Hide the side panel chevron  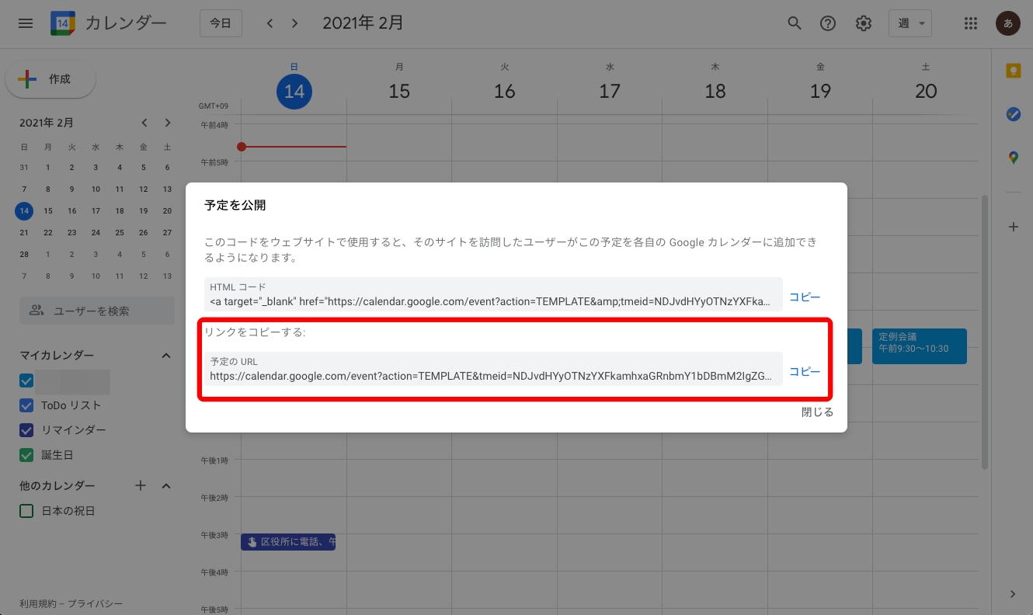coord(1013,594)
